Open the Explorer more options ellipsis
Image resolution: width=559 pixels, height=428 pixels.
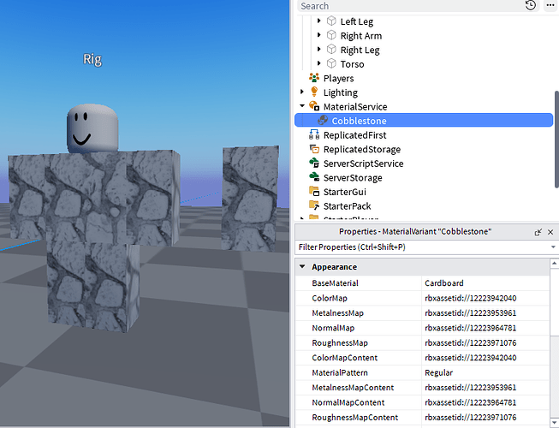(550, 5)
